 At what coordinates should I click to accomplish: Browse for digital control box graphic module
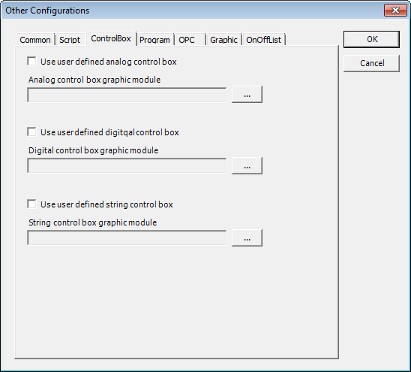tap(247, 166)
